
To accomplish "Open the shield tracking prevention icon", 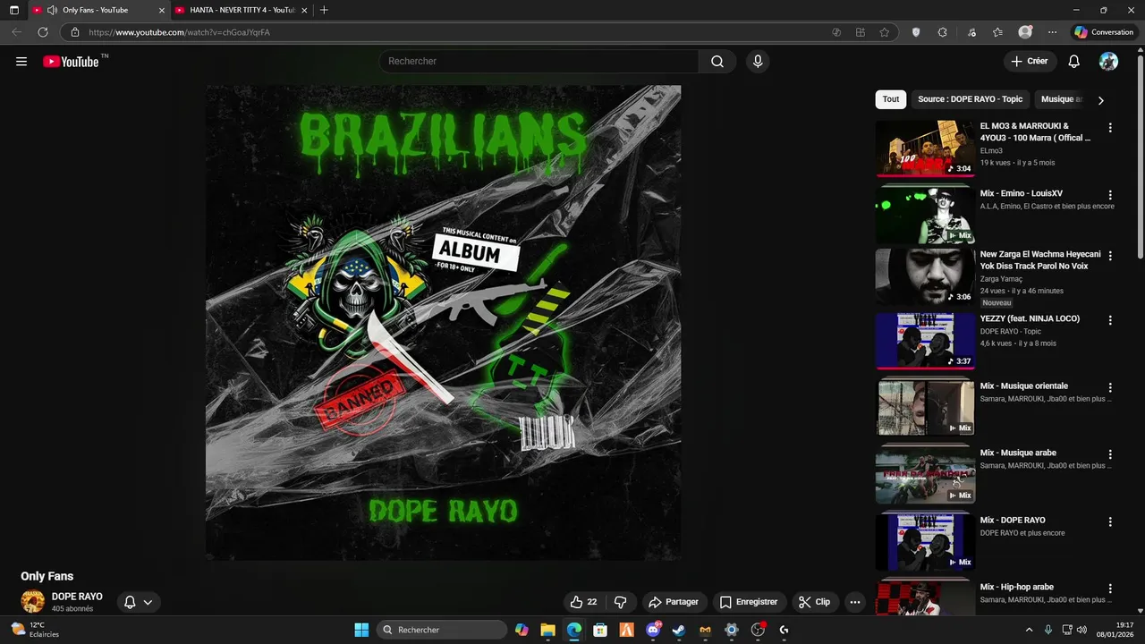I will click(x=915, y=32).
